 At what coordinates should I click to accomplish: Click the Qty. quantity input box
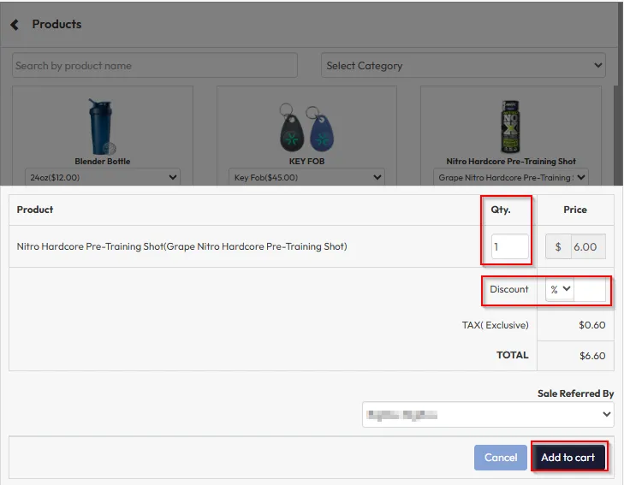click(509, 247)
